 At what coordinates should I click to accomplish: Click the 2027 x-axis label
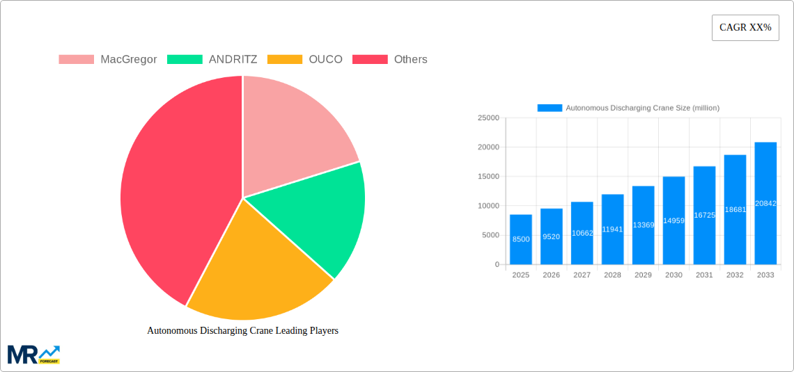click(582, 275)
